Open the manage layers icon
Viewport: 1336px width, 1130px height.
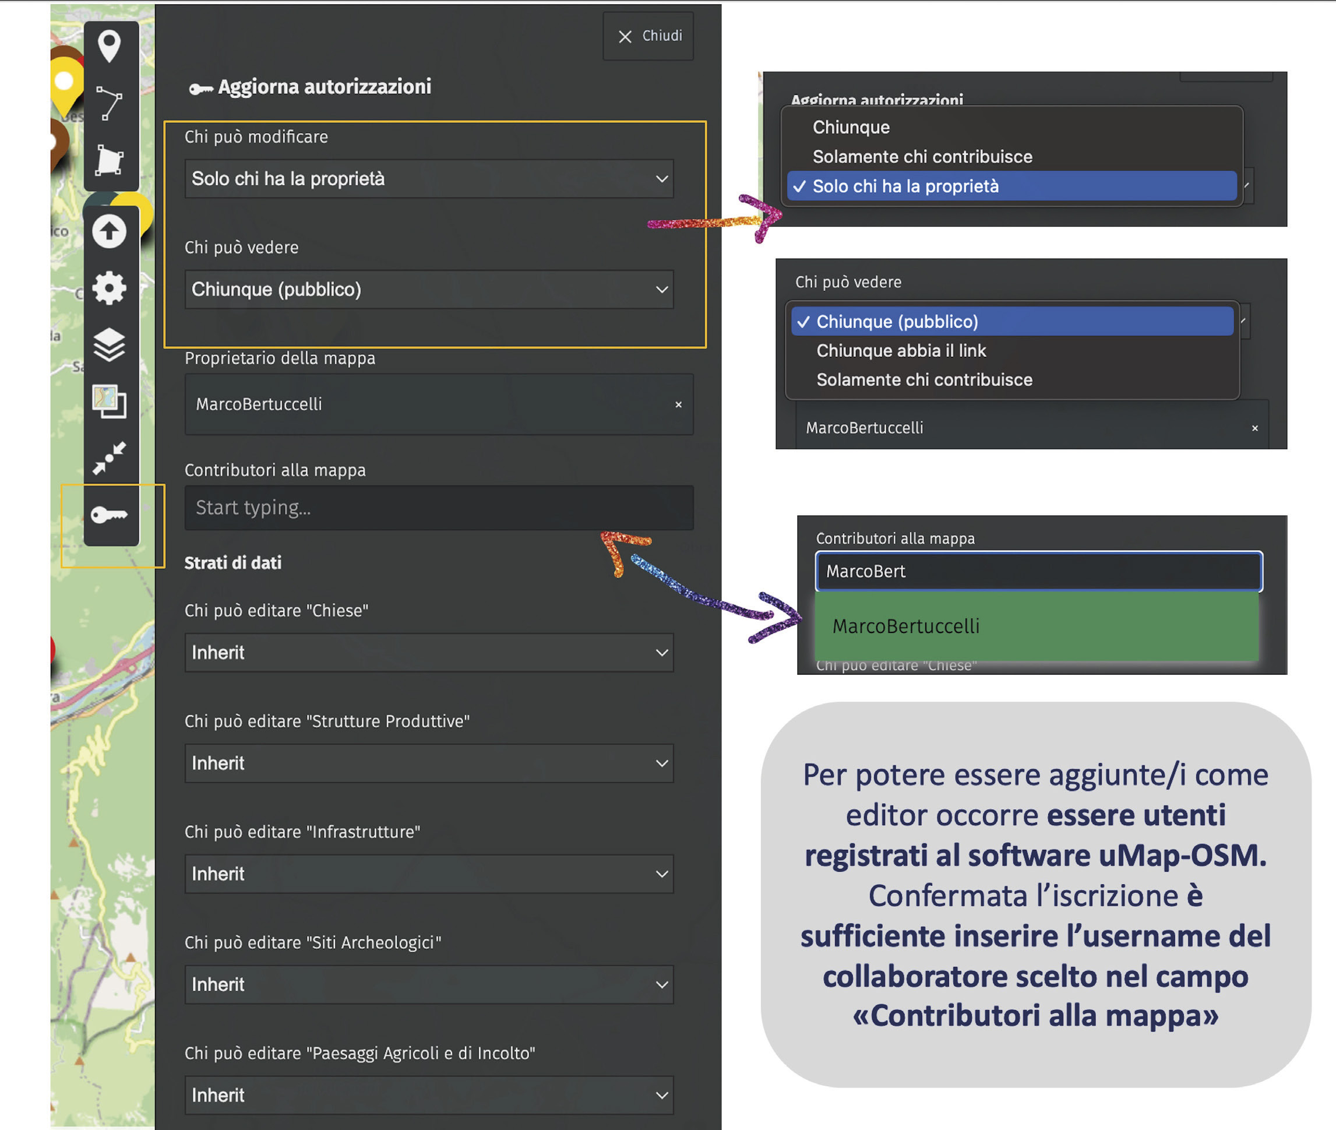click(x=110, y=344)
